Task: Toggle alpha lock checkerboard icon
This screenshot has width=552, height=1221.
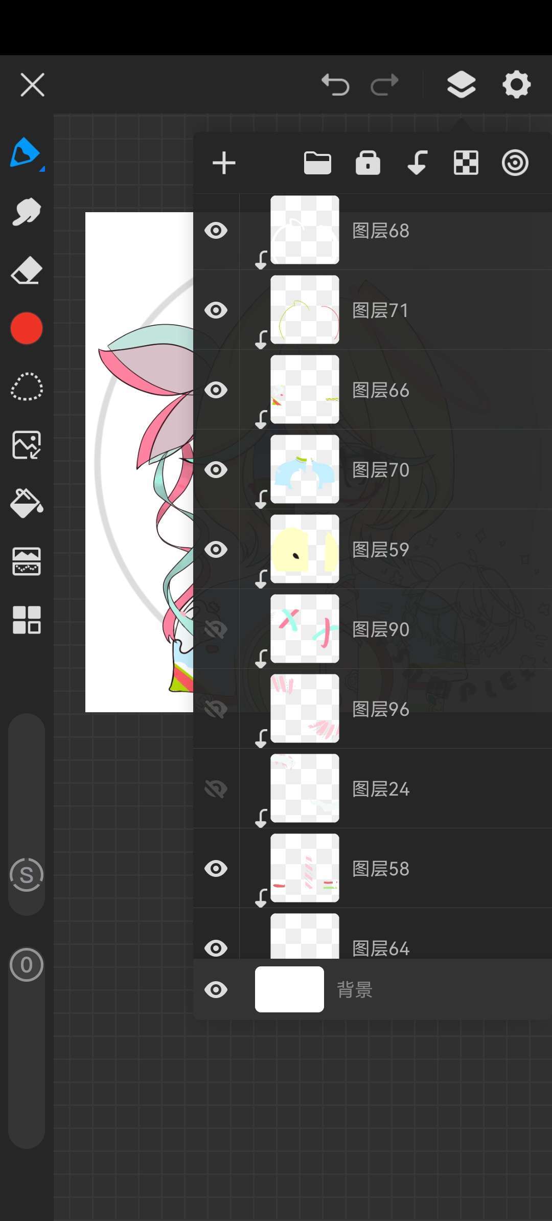Action: pos(466,163)
